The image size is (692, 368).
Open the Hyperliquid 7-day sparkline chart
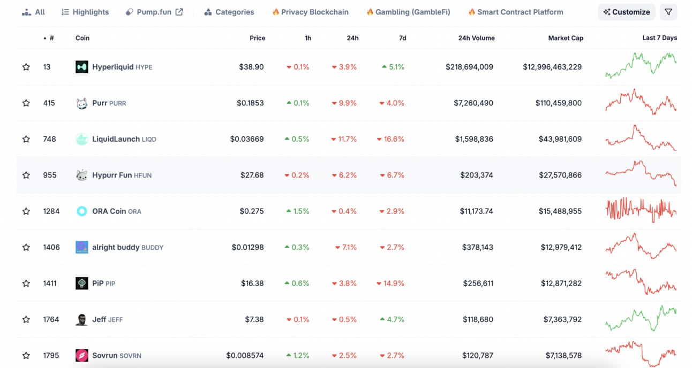coord(641,66)
